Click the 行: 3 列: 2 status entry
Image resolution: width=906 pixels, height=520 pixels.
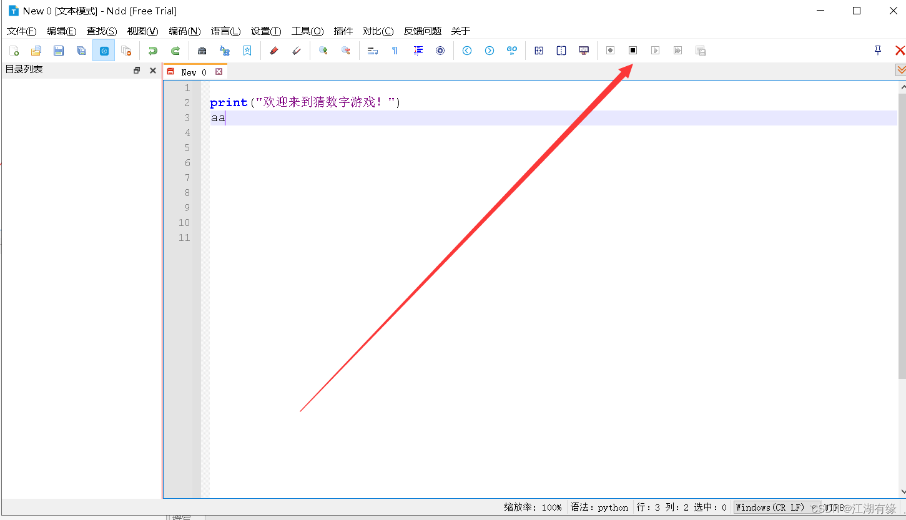click(x=682, y=508)
